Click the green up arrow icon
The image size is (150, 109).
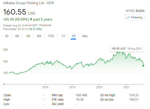(x=31, y=19)
